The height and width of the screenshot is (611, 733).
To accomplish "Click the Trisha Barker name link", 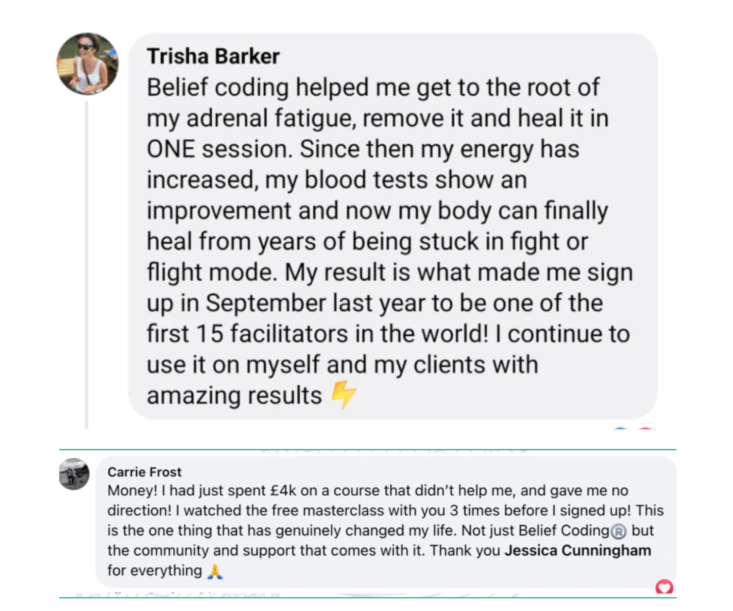I will pos(213,56).
